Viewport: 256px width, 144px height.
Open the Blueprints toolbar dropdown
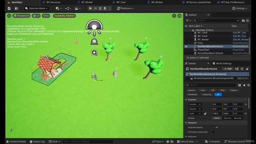(x=68, y=8)
